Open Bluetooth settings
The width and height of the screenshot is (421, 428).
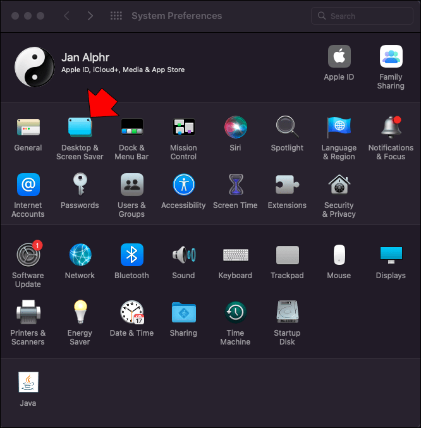pos(131,255)
